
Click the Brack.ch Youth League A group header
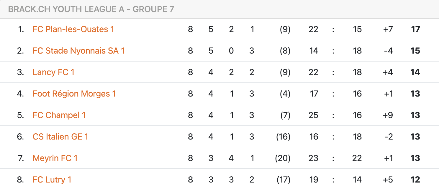pyautogui.click(x=91, y=9)
